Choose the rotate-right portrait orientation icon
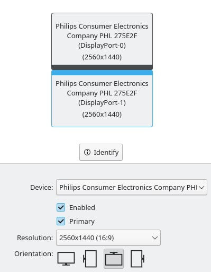This screenshot has width=211, height=272. click(x=137, y=259)
